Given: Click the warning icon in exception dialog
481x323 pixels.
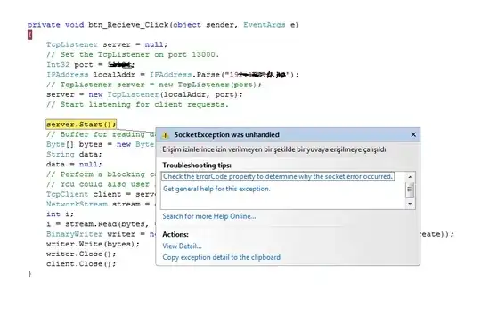Looking at the screenshot, I should pyautogui.click(x=166, y=135).
